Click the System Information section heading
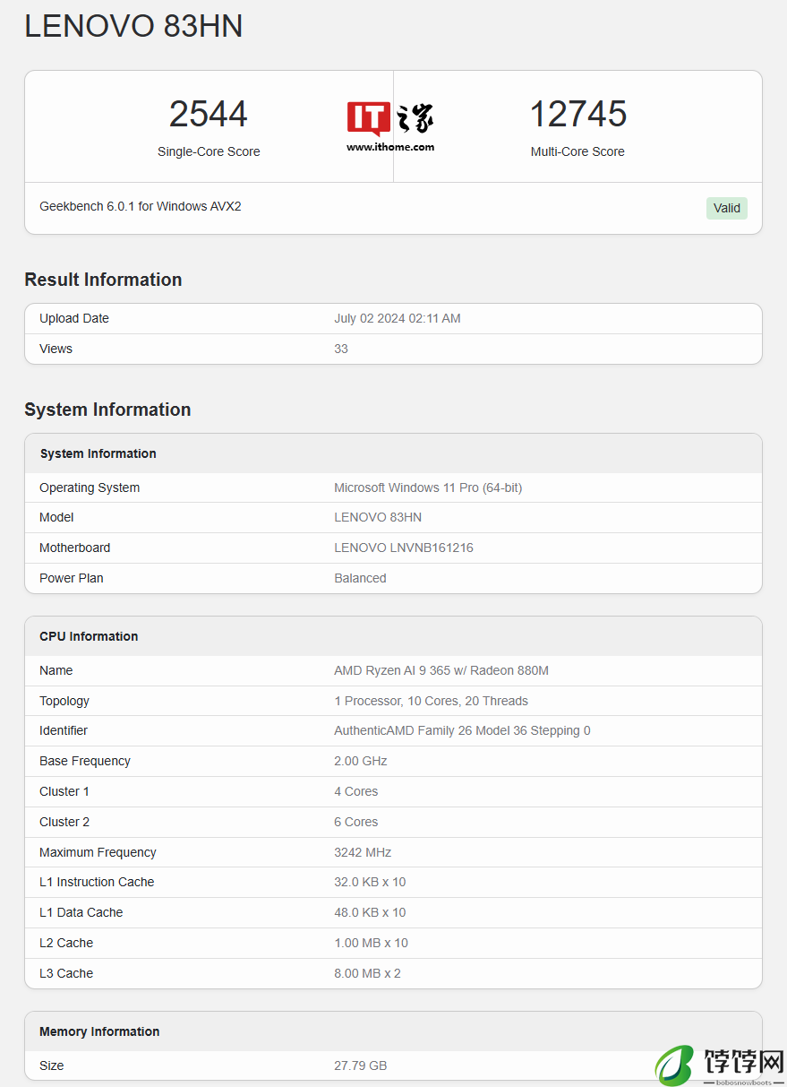Screen dimensions: 787x1087 (107, 410)
